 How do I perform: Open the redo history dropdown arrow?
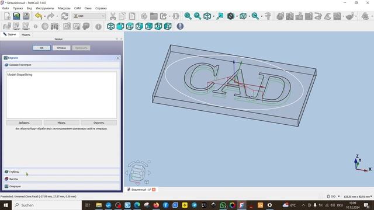tap(57, 16)
